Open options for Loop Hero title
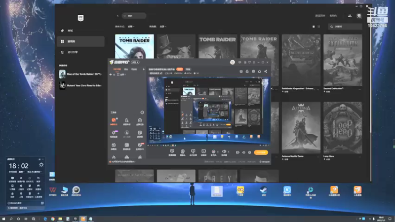Viewport: 395px width, 222px height. (x=360, y=156)
